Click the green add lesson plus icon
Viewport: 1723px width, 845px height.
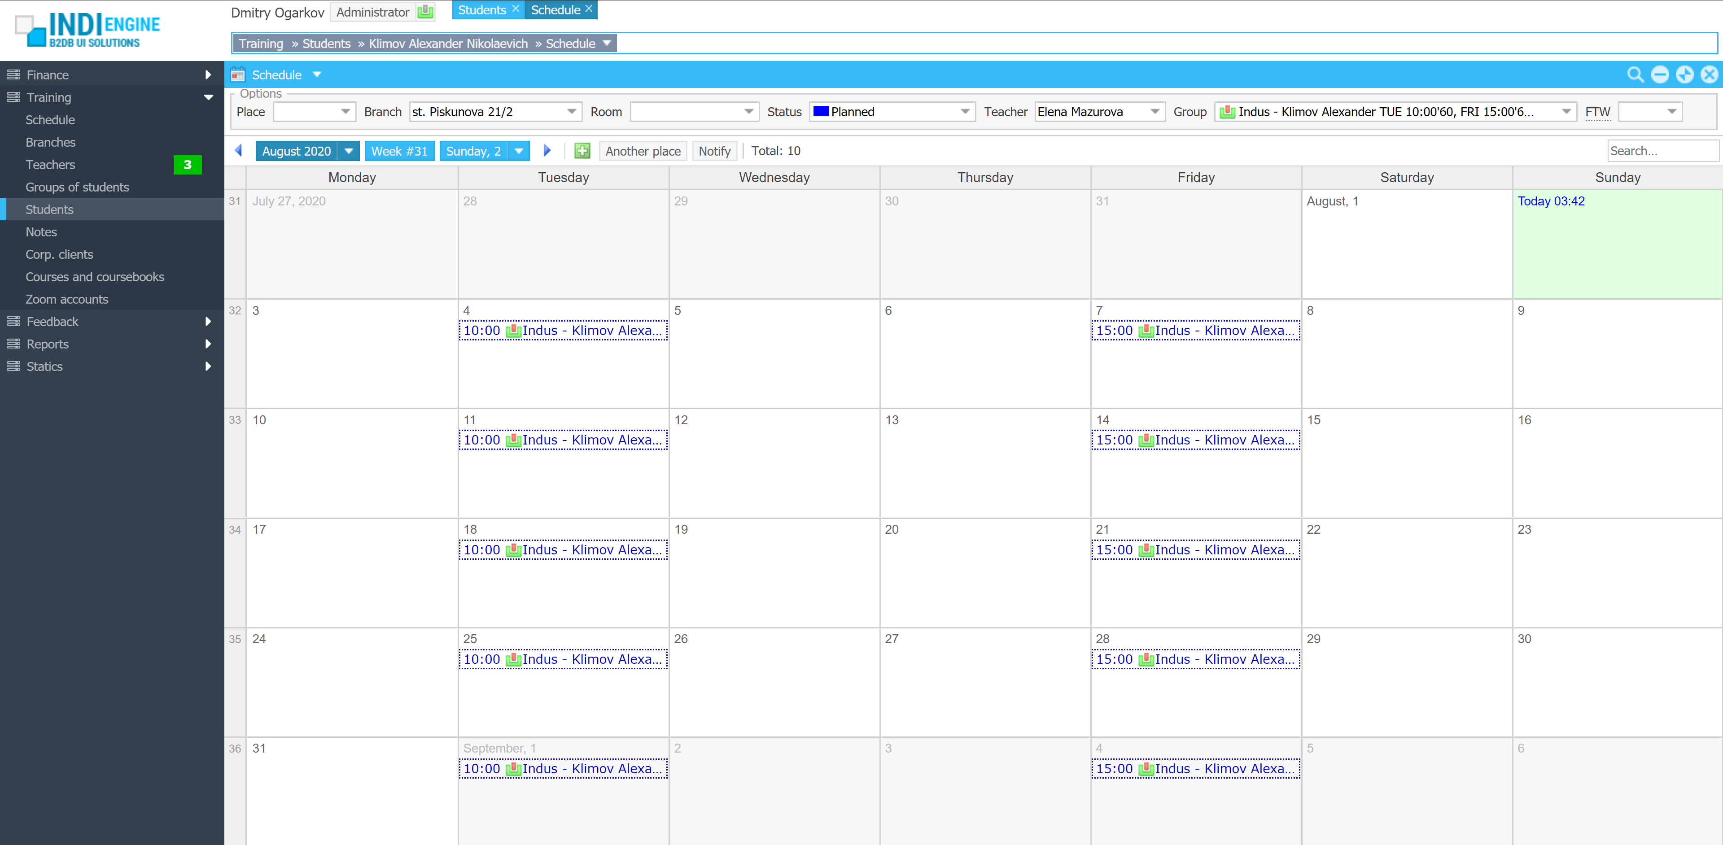pos(582,151)
